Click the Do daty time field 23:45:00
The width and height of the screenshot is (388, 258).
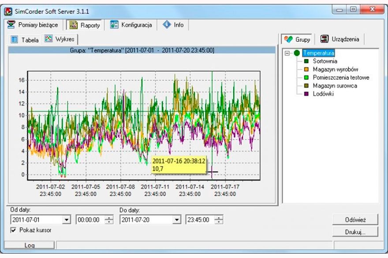click(x=200, y=220)
